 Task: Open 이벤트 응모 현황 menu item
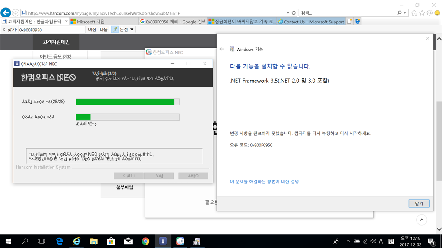point(56,56)
